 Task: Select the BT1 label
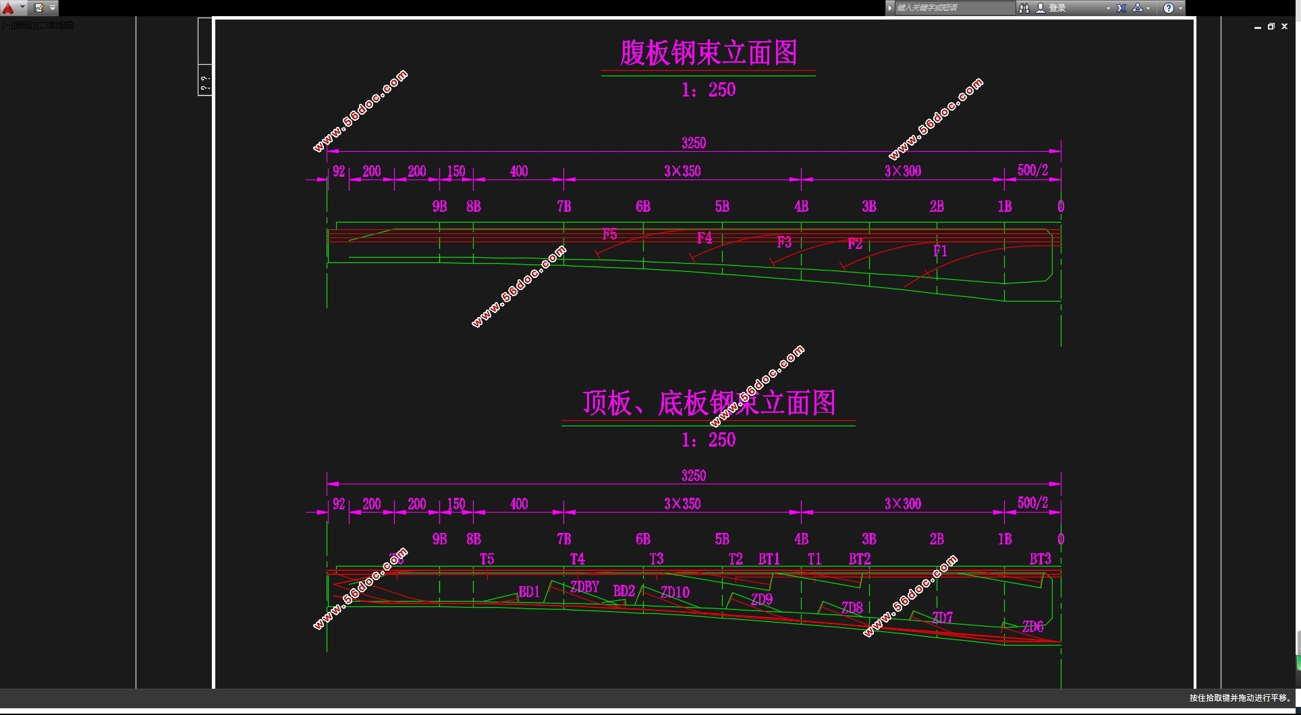pyautogui.click(x=769, y=559)
